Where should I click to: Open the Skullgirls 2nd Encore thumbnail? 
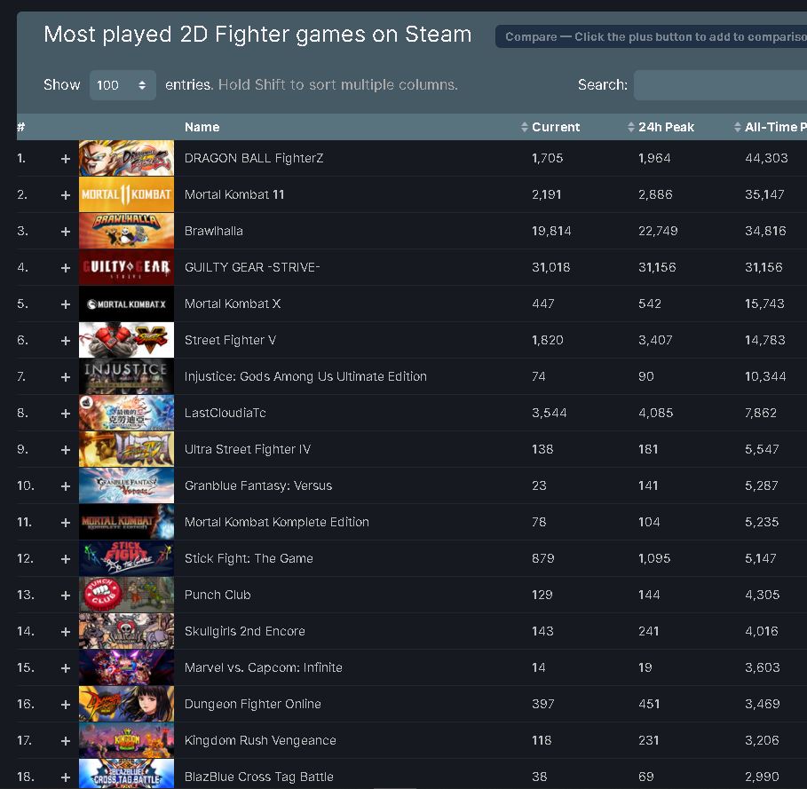(x=125, y=631)
